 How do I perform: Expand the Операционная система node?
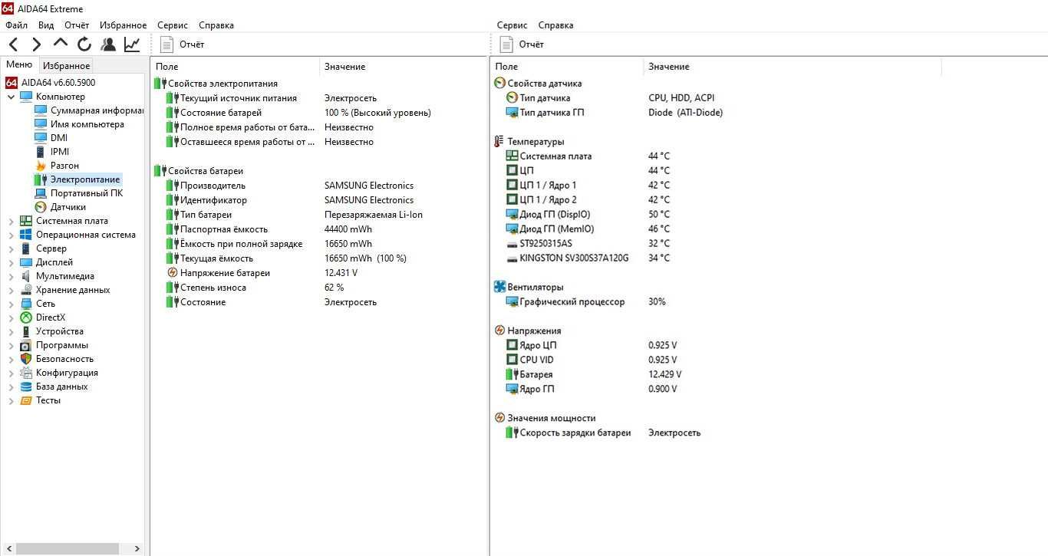pyautogui.click(x=11, y=235)
